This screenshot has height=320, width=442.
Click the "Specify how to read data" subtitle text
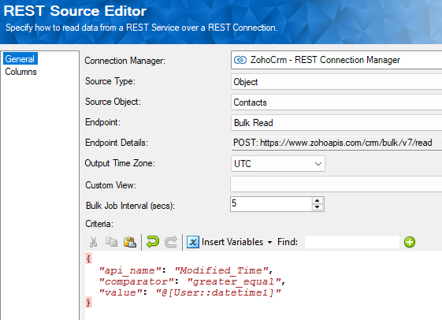click(142, 28)
